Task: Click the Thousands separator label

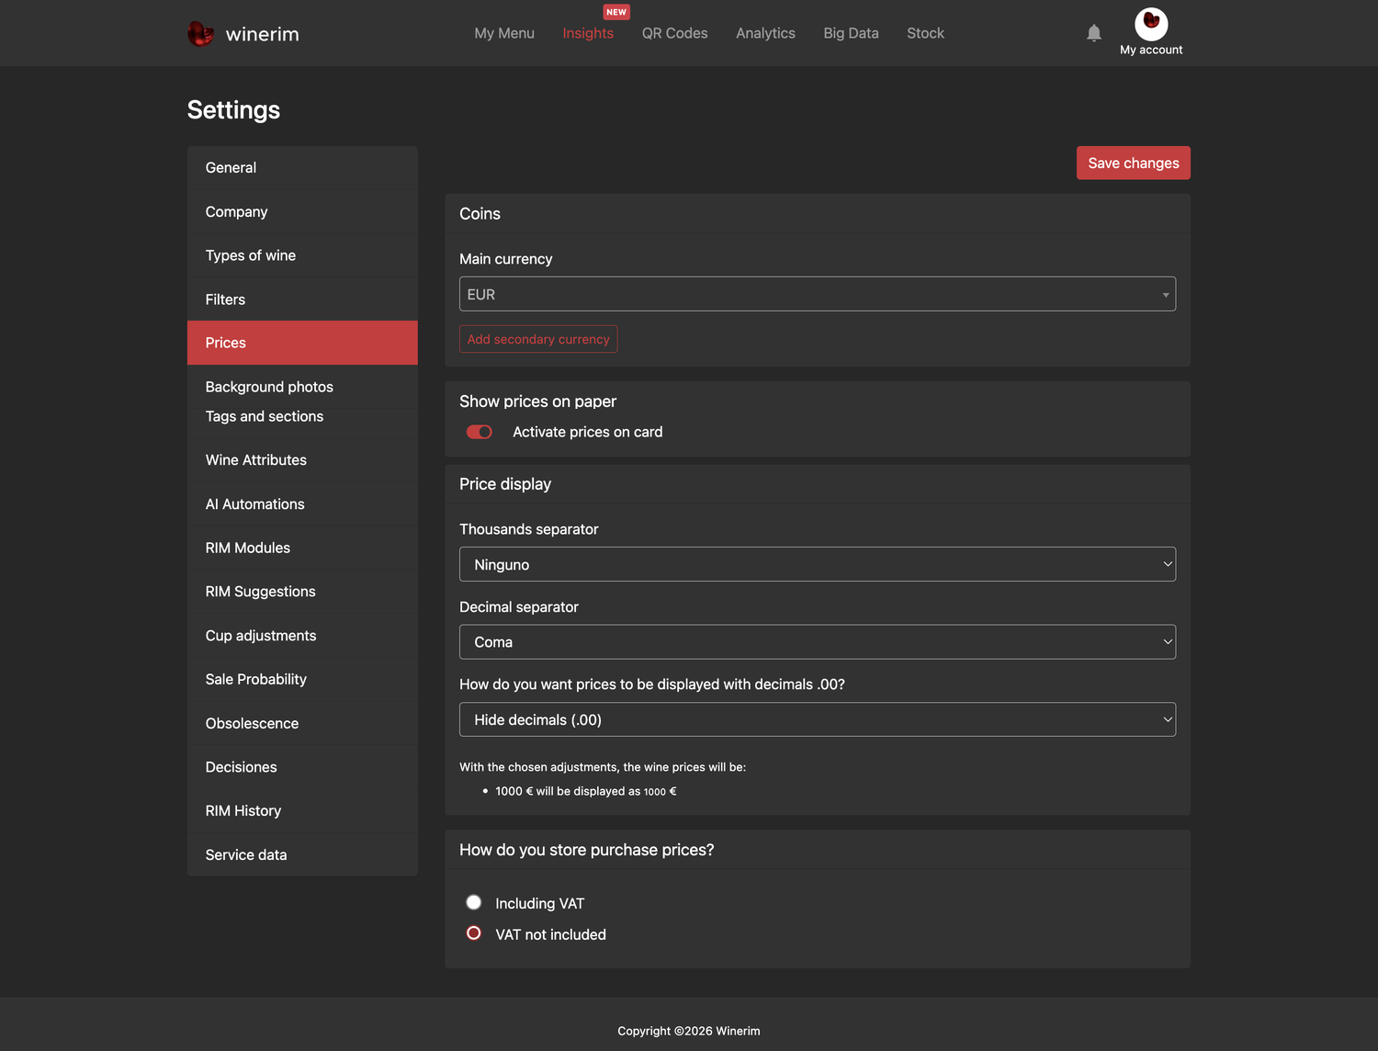Action: (529, 529)
